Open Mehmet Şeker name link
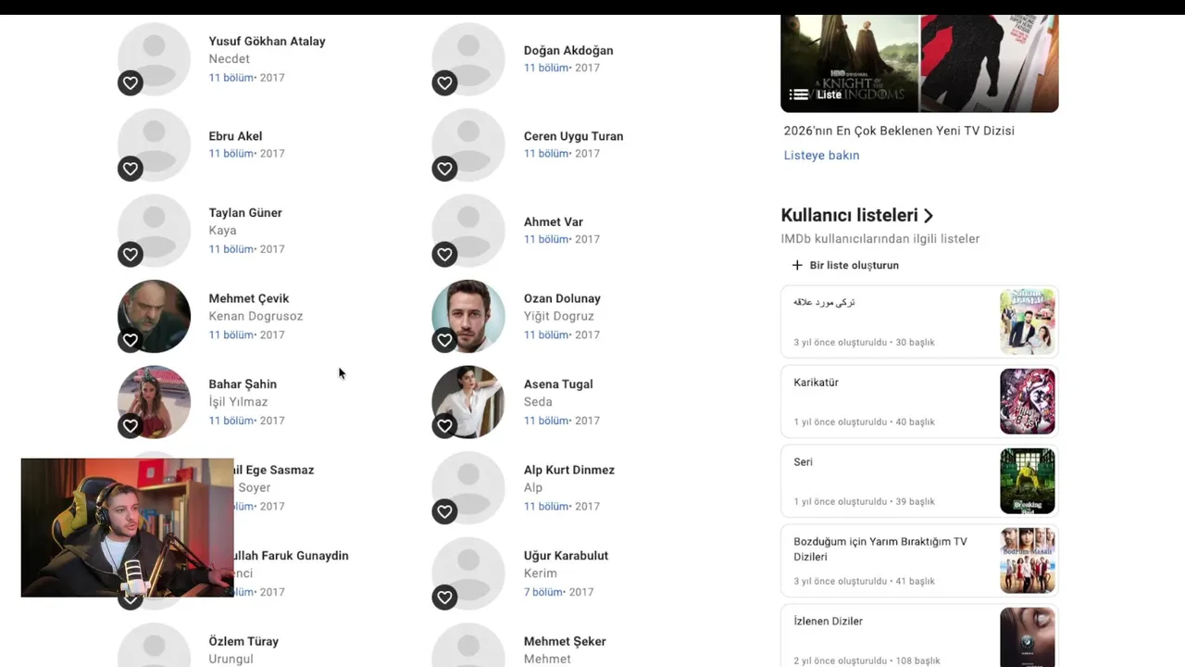 (565, 641)
